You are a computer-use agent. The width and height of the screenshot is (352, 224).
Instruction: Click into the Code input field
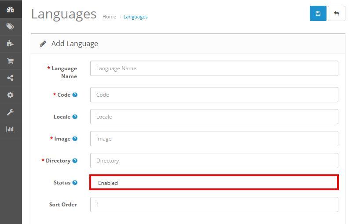click(214, 95)
